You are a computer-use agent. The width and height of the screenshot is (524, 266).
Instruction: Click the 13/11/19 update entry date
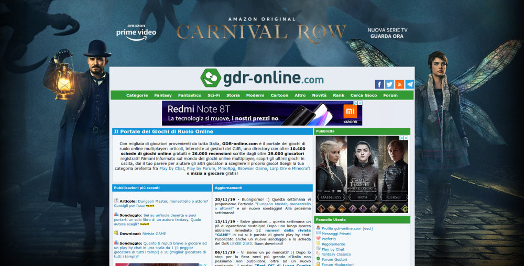(225, 221)
